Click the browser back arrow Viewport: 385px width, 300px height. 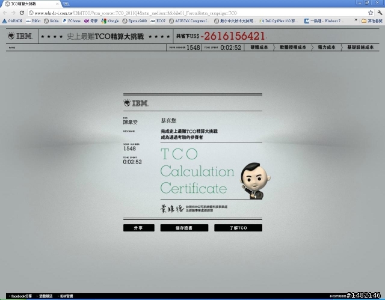[x=5, y=13]
